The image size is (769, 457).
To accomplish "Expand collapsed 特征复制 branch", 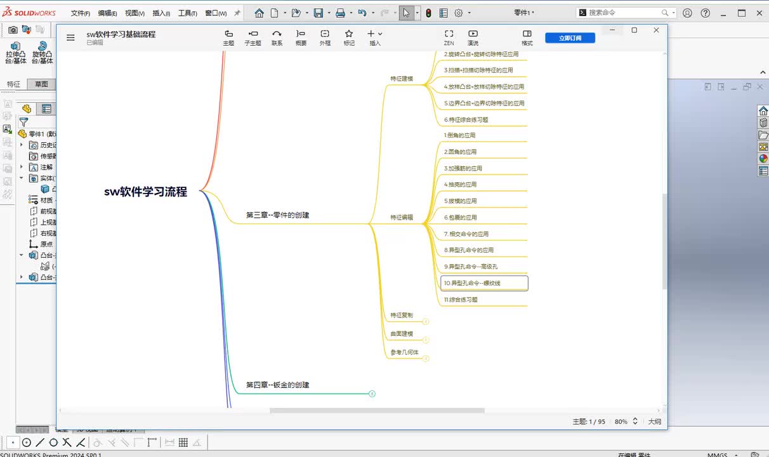I will pos(426,322).
